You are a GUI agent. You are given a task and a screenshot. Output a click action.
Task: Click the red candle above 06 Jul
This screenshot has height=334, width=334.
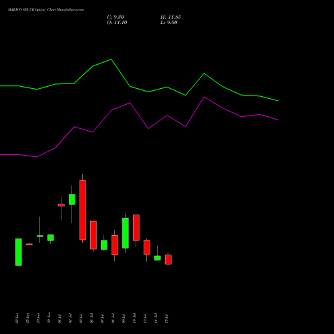click(94, 235)
